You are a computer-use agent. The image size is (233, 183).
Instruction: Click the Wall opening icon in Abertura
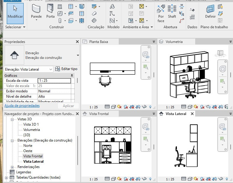182,6
